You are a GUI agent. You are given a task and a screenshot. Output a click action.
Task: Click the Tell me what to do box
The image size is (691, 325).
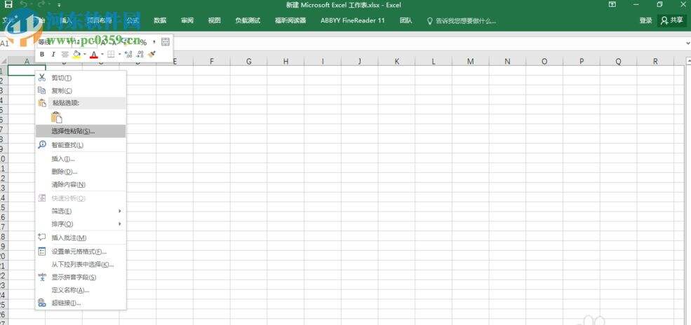(462, 21)
